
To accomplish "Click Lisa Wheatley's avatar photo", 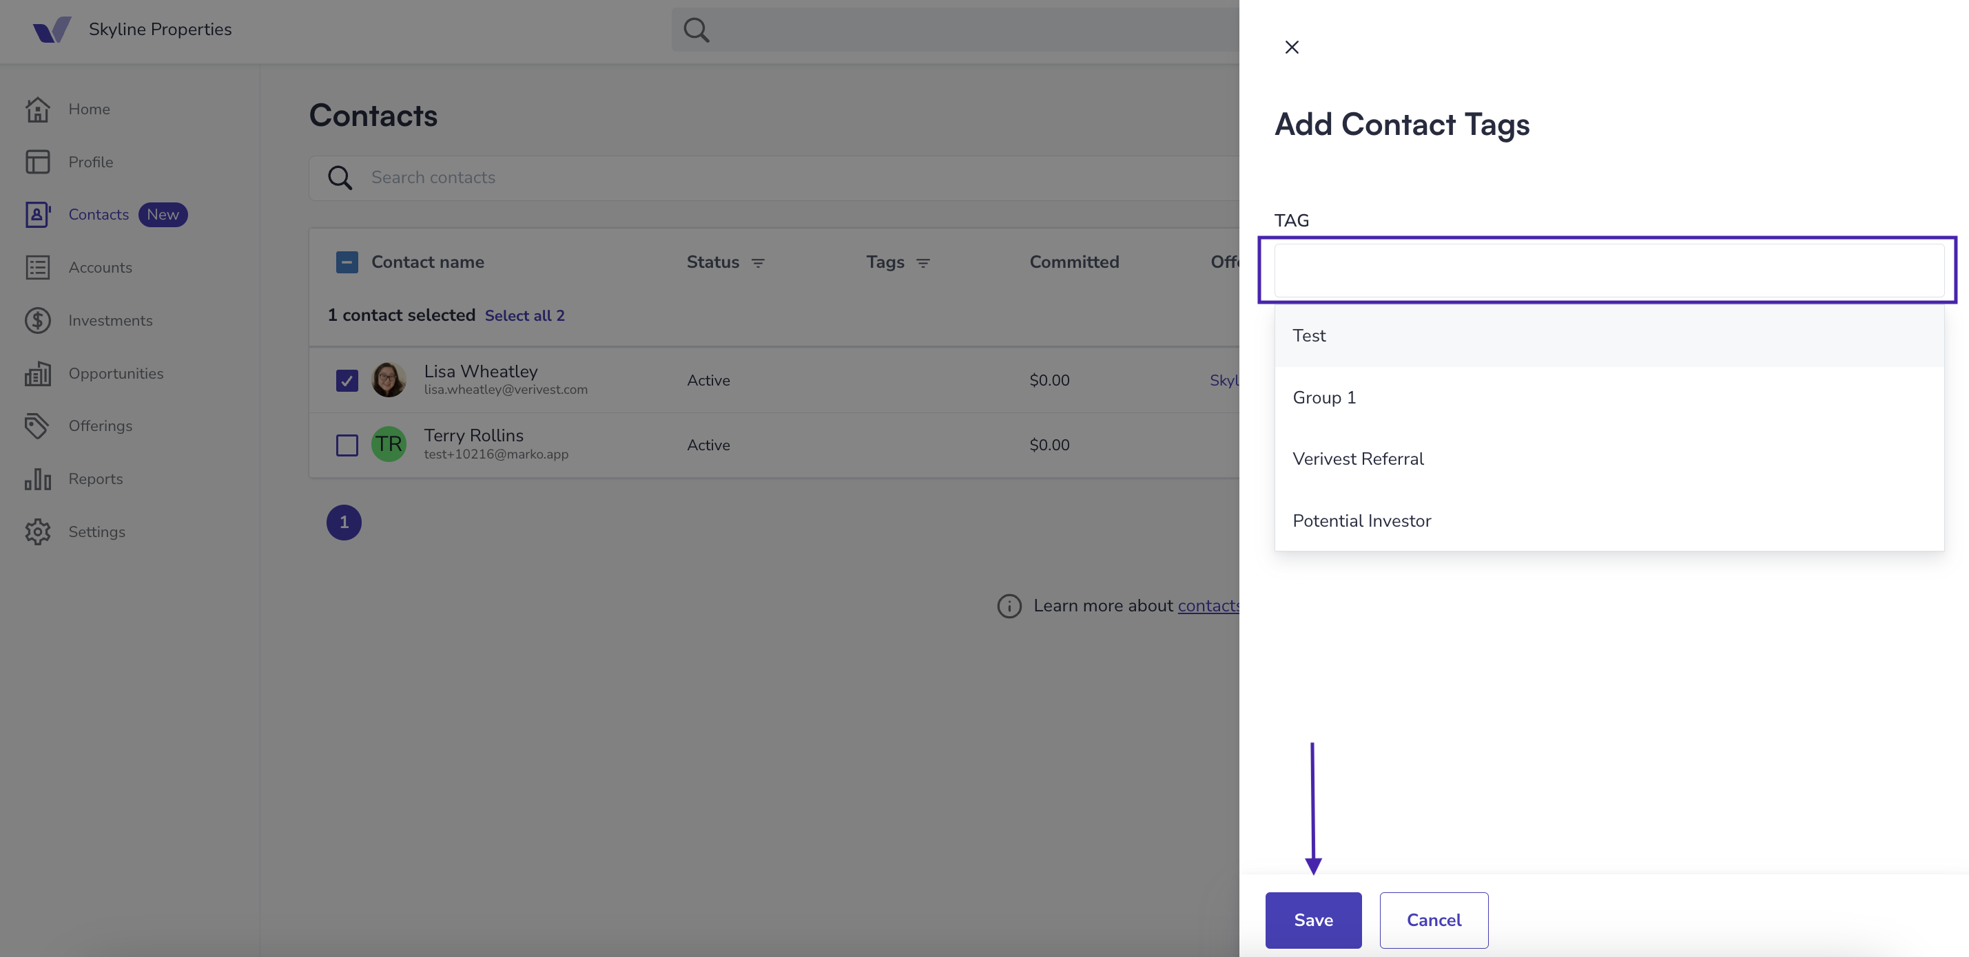I will tap(389, 379).
